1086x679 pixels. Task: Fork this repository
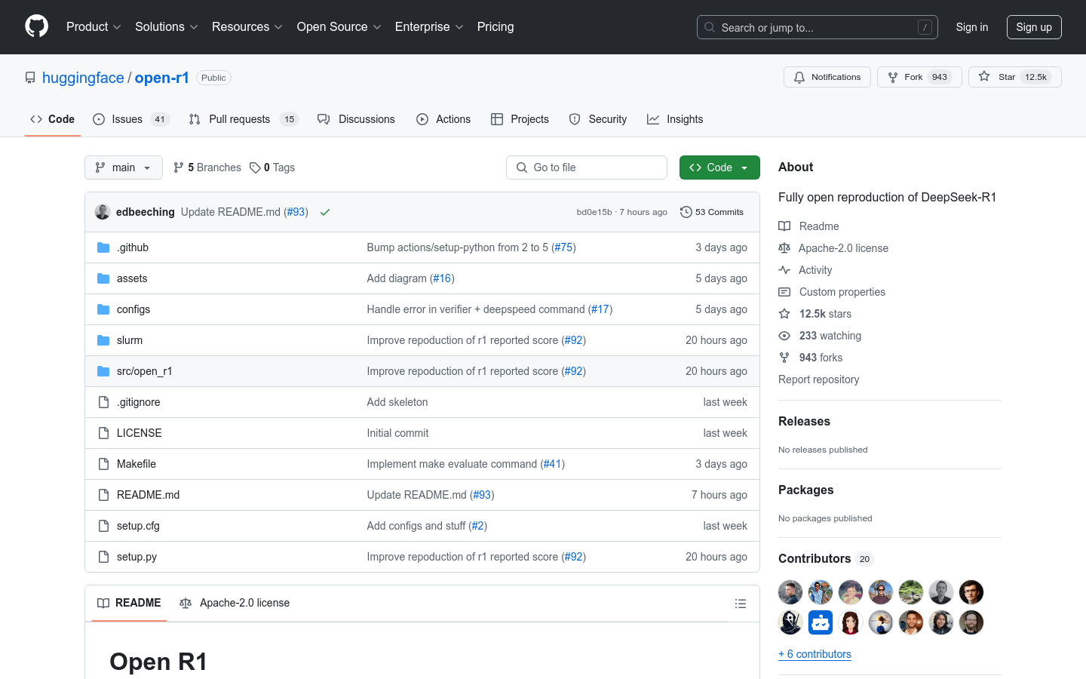point(919,77)
